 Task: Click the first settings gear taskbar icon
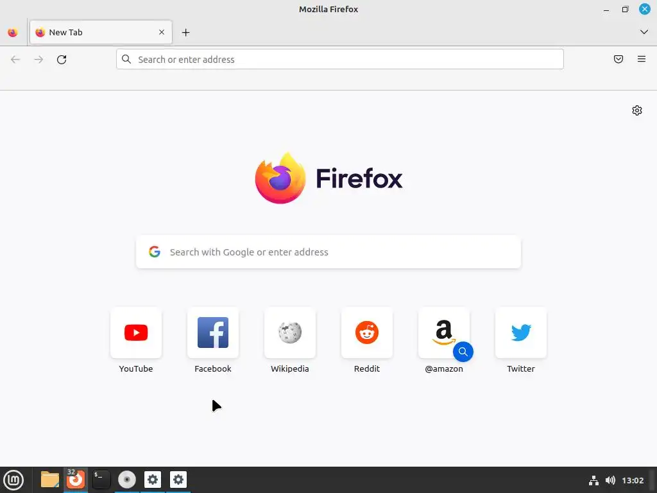[153, 480]
